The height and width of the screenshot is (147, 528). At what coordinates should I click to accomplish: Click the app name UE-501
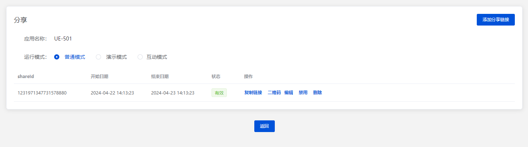pyautogui.click(x=63, y=39)
